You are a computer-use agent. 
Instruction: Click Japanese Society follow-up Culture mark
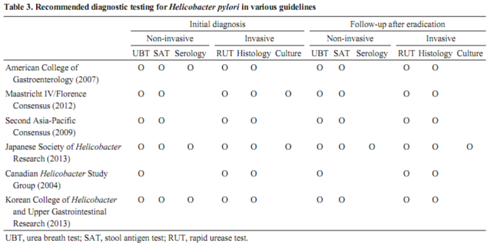(469, 147)
